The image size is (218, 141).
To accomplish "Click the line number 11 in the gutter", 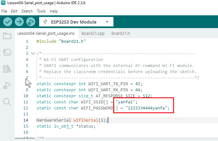I will tap(26, 102).
